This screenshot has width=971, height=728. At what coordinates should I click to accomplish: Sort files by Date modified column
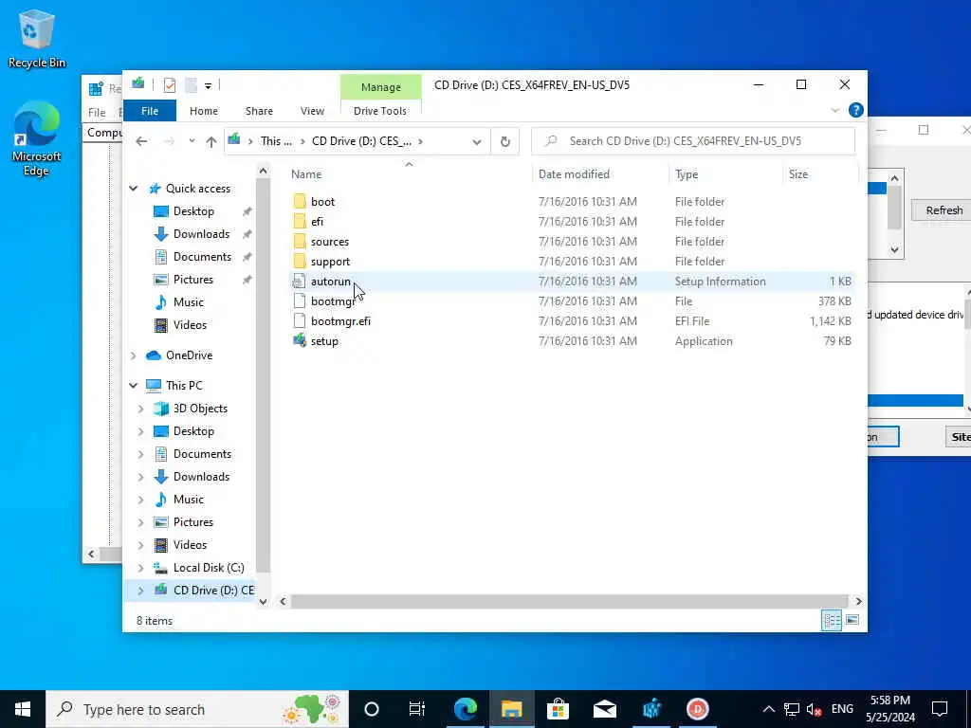pos(600,174)
